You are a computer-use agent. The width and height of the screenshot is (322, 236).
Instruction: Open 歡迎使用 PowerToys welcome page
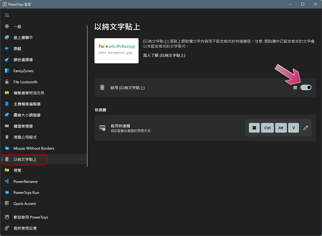31,217
